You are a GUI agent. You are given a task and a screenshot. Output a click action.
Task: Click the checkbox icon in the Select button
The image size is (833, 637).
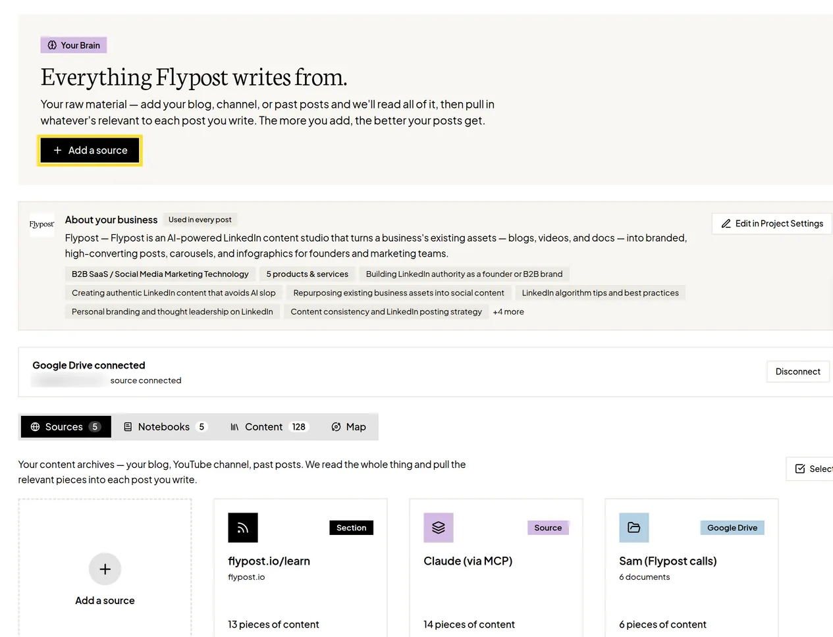800,469
